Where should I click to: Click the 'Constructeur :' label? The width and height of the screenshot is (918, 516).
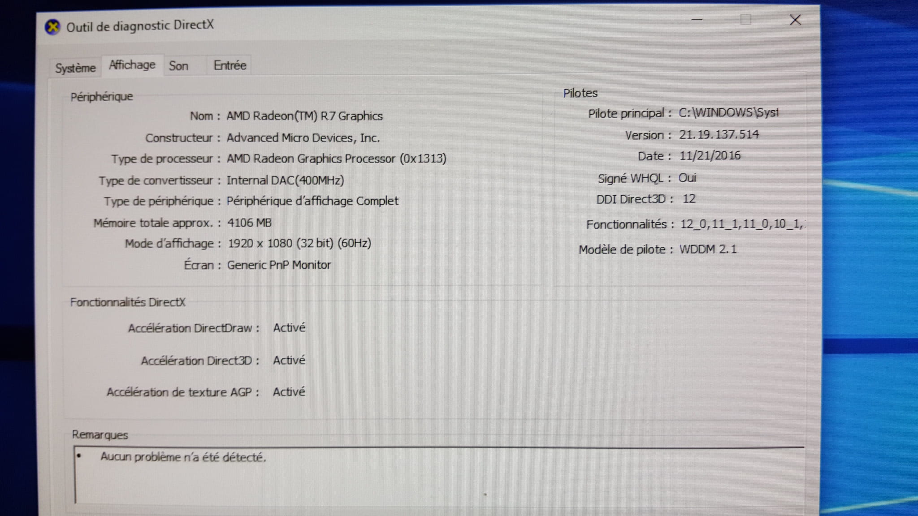(183, 138)
